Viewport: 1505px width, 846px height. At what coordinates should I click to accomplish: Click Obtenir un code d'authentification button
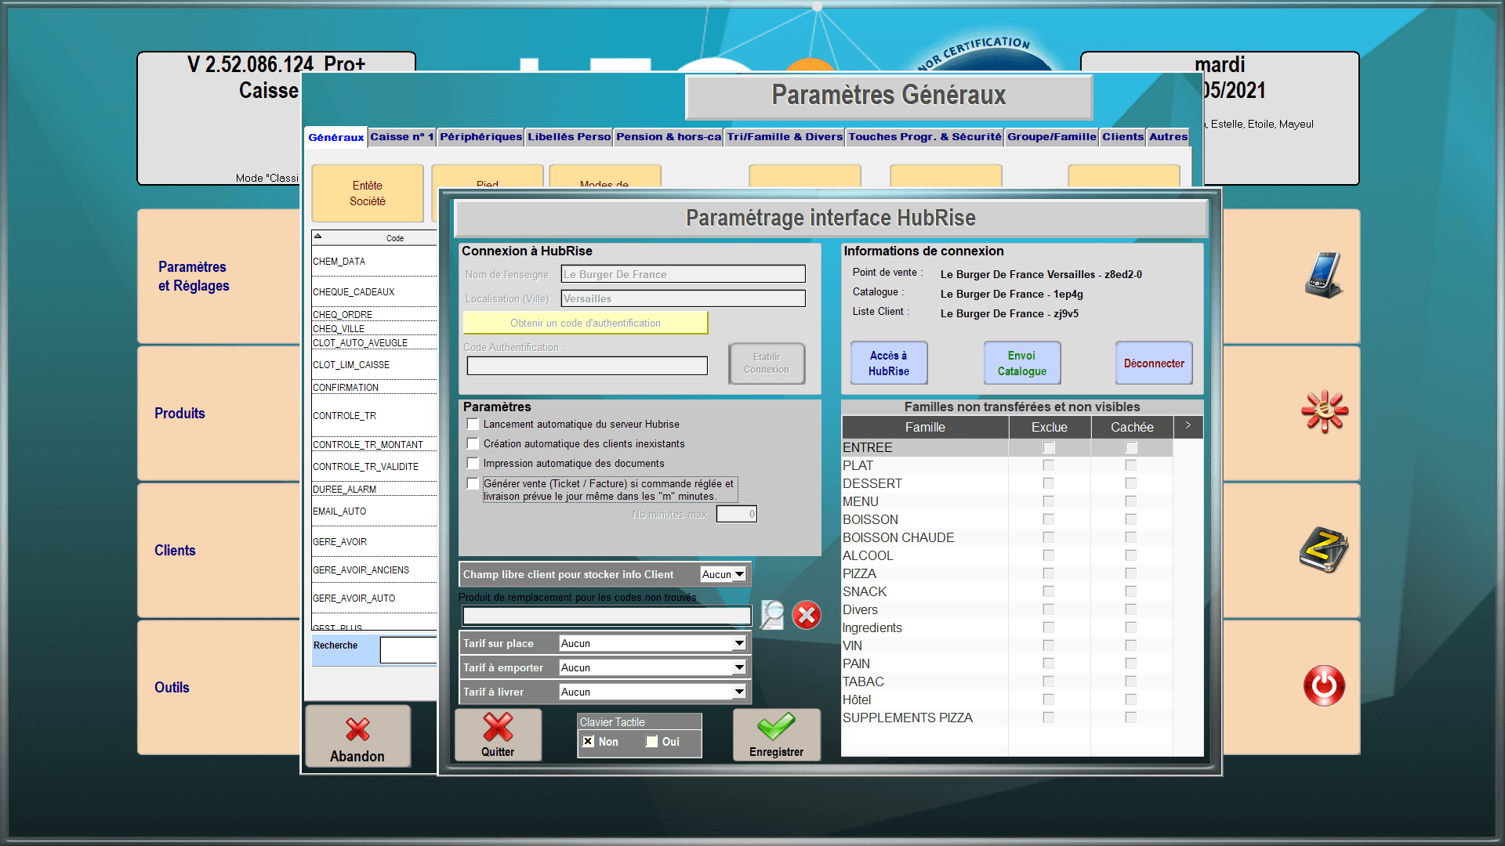click(x=586, y=323)
